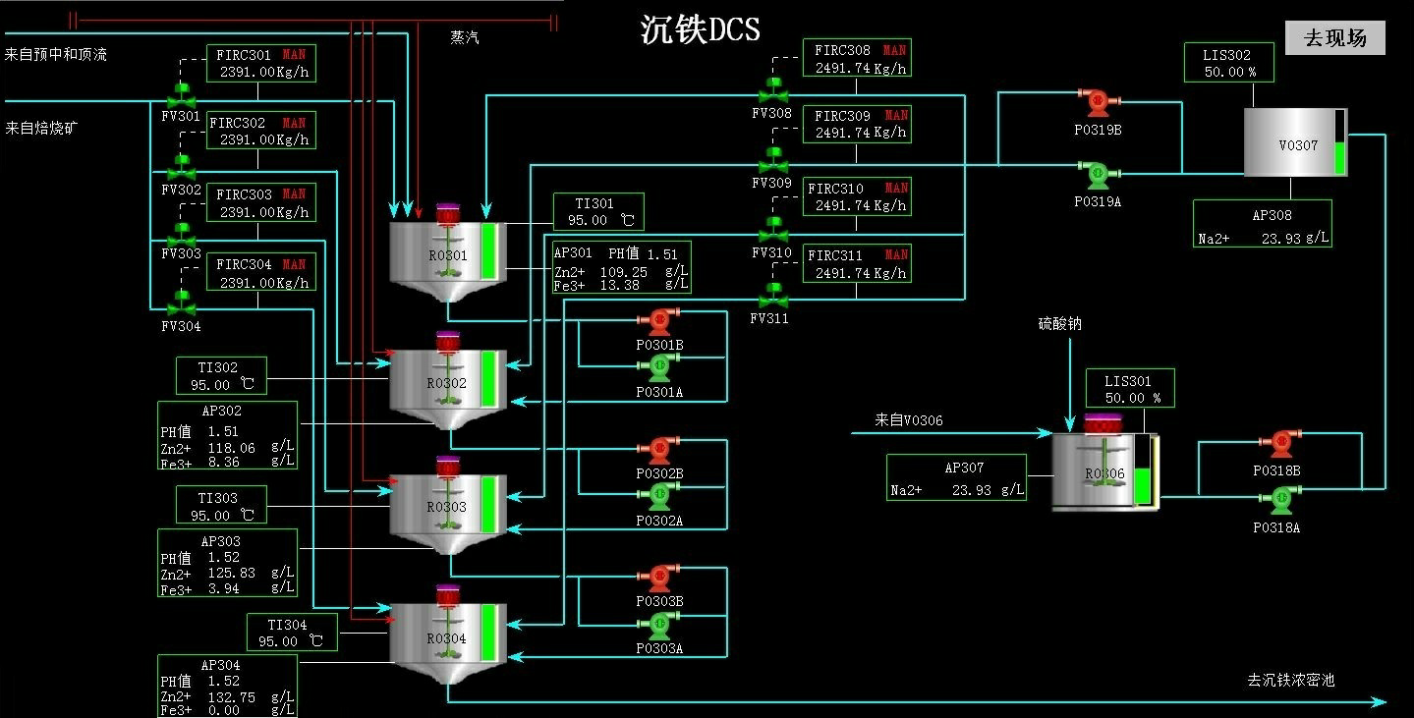Select control valve FV302
This screenshot has height=718, width=1414.
coord(181,168)
